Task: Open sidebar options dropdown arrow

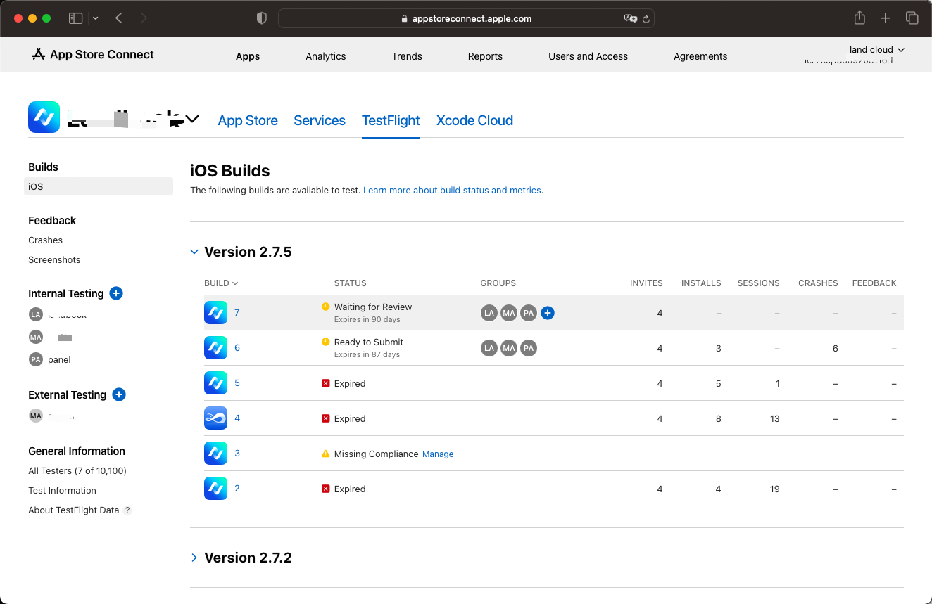Action: (96, 18)
